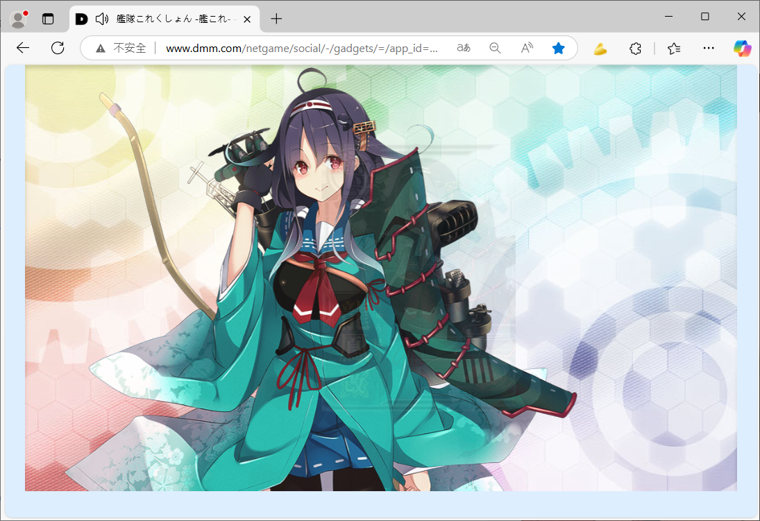Open the page translate option
The width and height of the screenshot is (760, 521).
[464, 48]
